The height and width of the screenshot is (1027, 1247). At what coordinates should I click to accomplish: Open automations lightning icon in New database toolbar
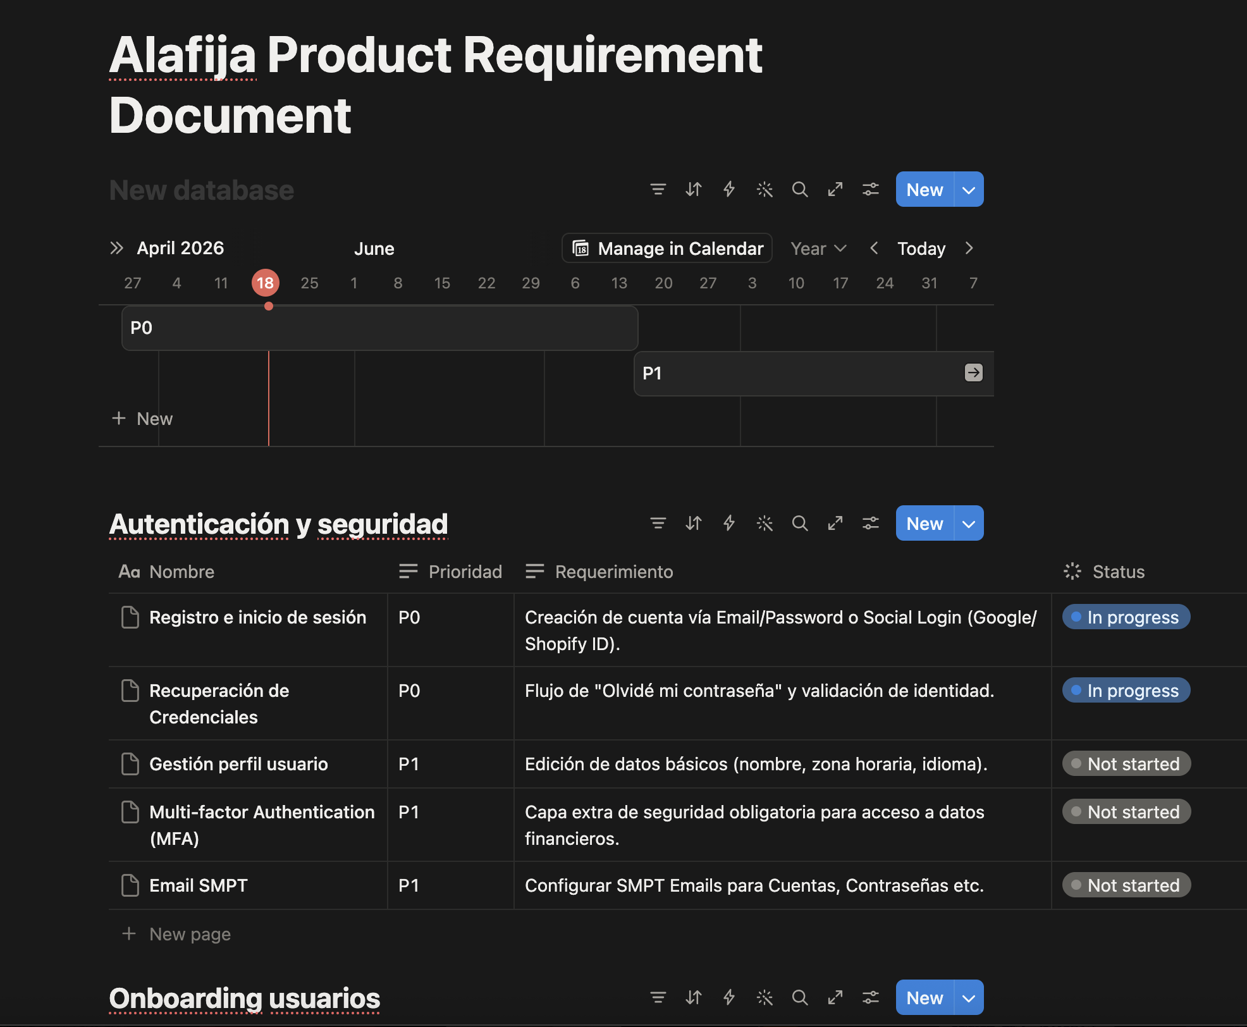point(729,189)
